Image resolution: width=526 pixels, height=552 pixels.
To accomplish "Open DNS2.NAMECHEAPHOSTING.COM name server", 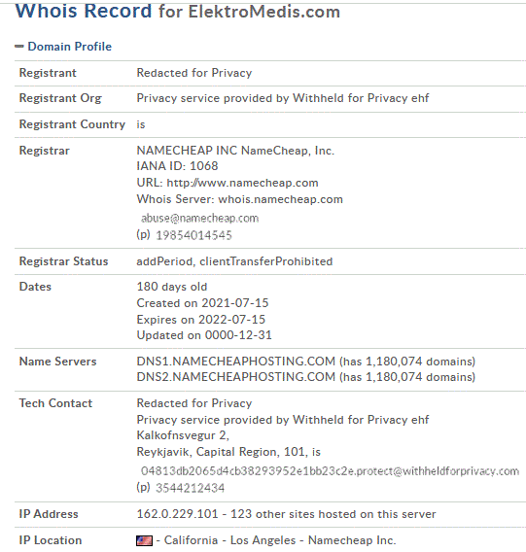I will (x=236, y=377).
